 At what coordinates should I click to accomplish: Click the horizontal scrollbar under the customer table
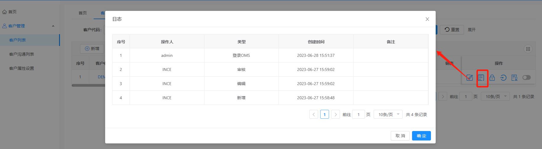89,85
